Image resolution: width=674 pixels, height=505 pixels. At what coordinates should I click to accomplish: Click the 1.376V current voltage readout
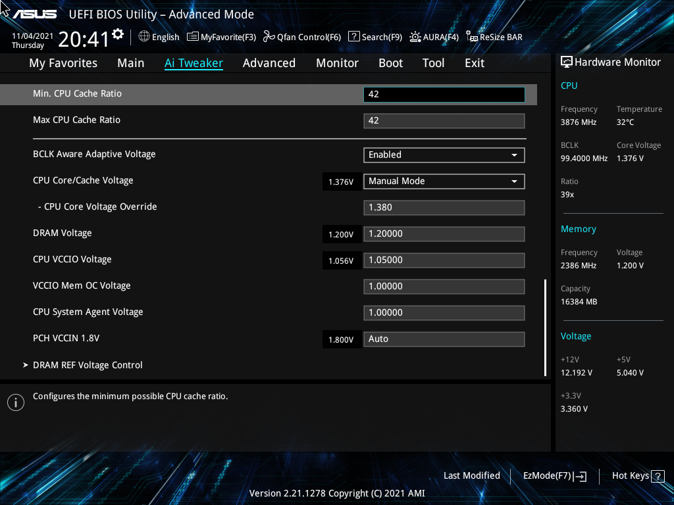tap(341, 182)
